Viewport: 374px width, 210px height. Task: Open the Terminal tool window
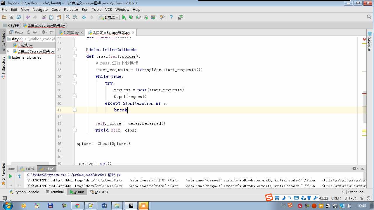[55, 192]
